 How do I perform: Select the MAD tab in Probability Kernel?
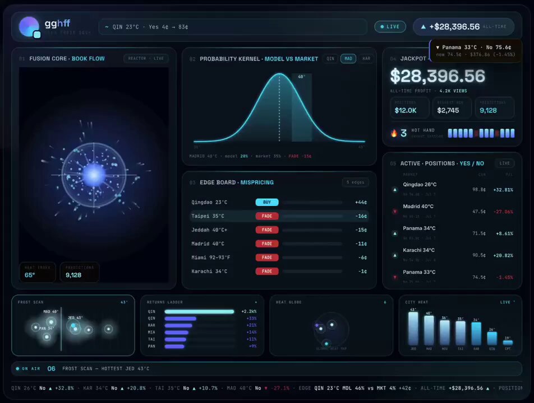point(348,58)
